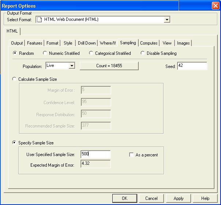This screenshot has height=205, width=221.
Task: Click the Response Distribution field
Action: pyautogui.click(x=96, y=114)
